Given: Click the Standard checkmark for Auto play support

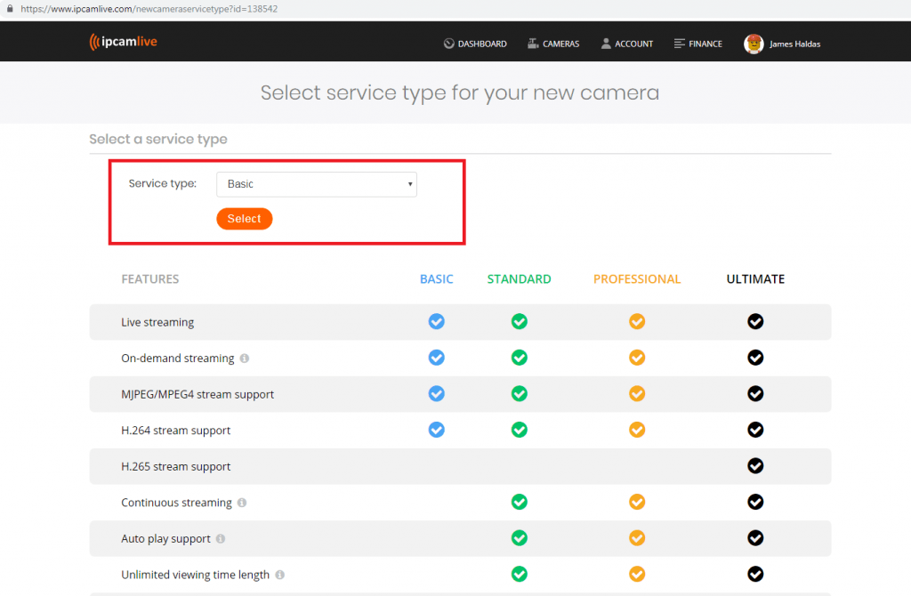Looking at the screenshot, I should [x=519, y=538].
